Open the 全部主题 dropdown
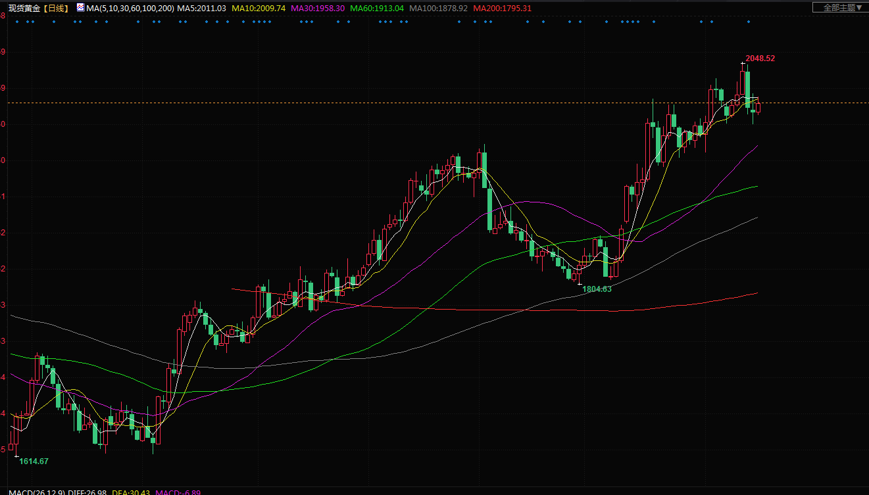The height and width of the screenshot is (495, 869). [x=839, y=8]
